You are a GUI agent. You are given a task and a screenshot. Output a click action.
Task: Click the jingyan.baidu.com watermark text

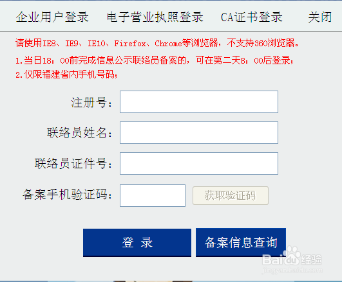click(x=292, y=270)
